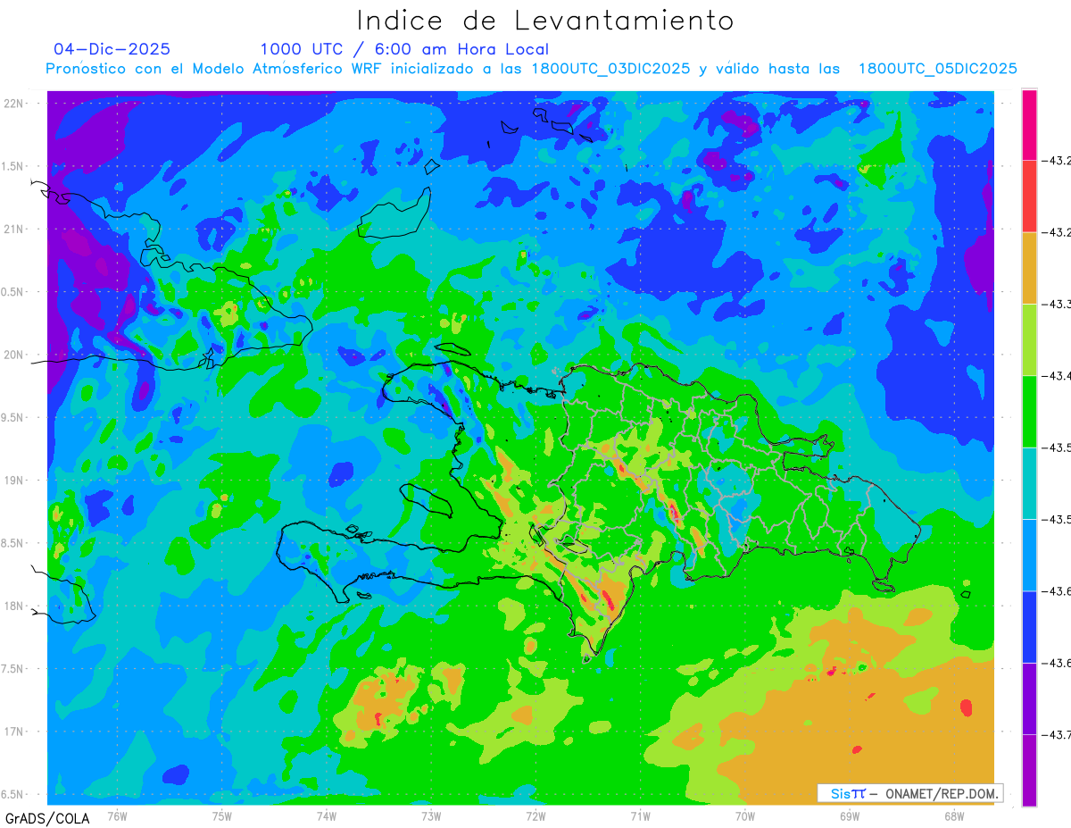Click the '6.5N' latitude label
Viewport: 1071px width, 828px height.
click(13, 794)
